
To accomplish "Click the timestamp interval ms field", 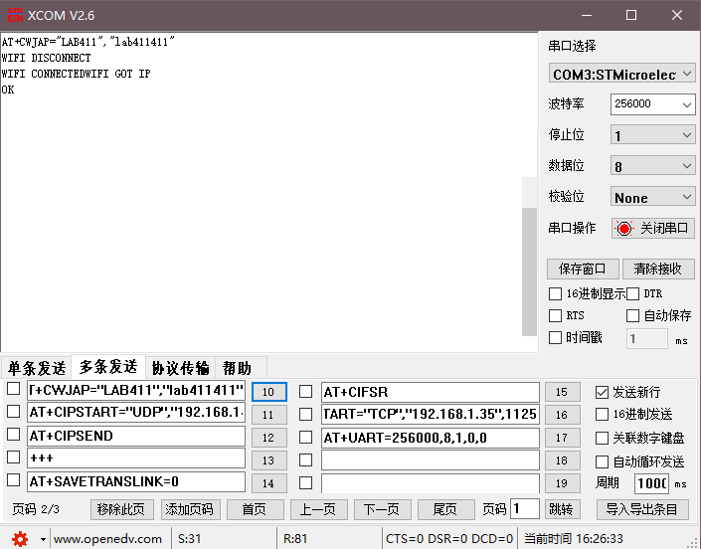I will [647, 339].
